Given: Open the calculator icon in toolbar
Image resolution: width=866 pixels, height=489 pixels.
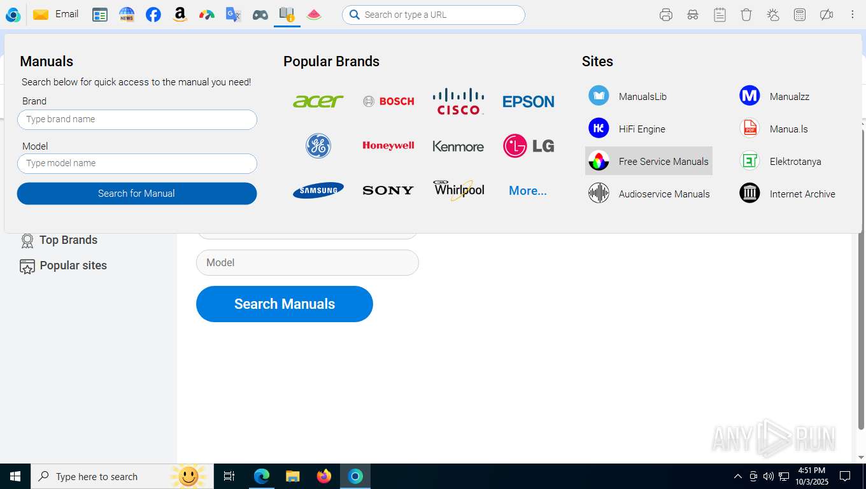Looking at the screenshot, I should coord(800,15).
